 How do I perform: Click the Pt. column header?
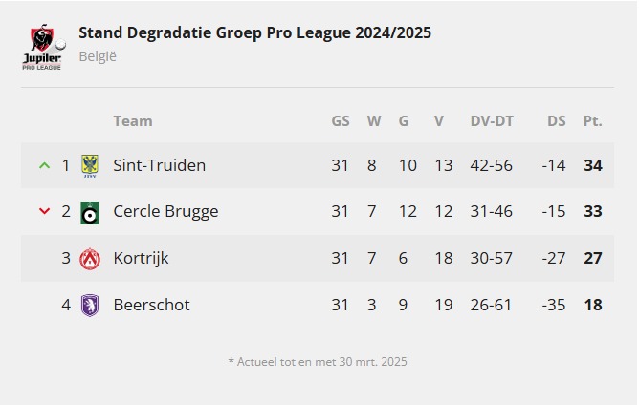[x=592, y=121]
